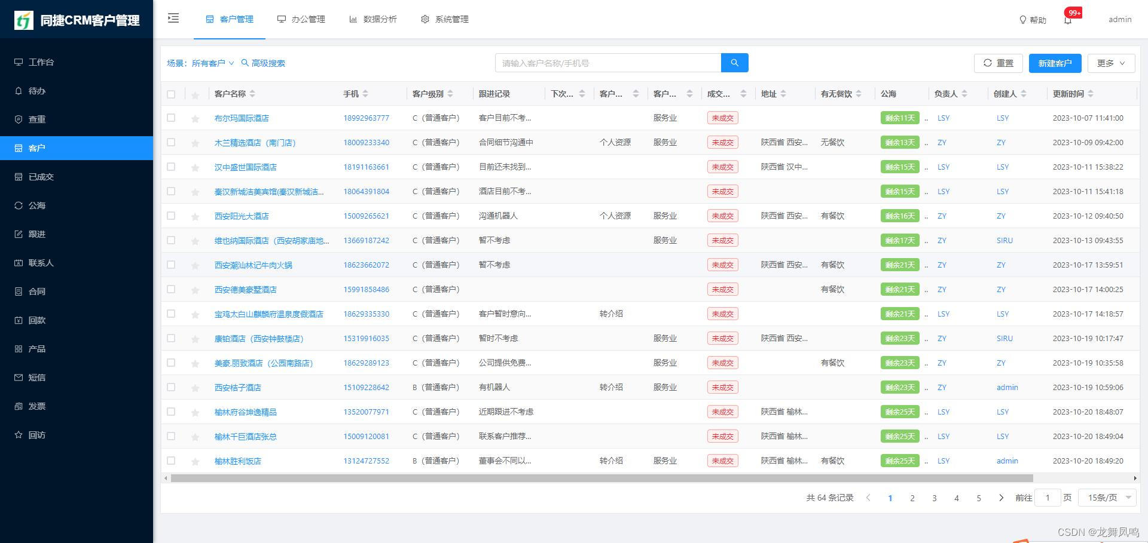Viewport: 1148px width, 543px height.
Task: Open 回款 in the sidebar
Action: 77,320
